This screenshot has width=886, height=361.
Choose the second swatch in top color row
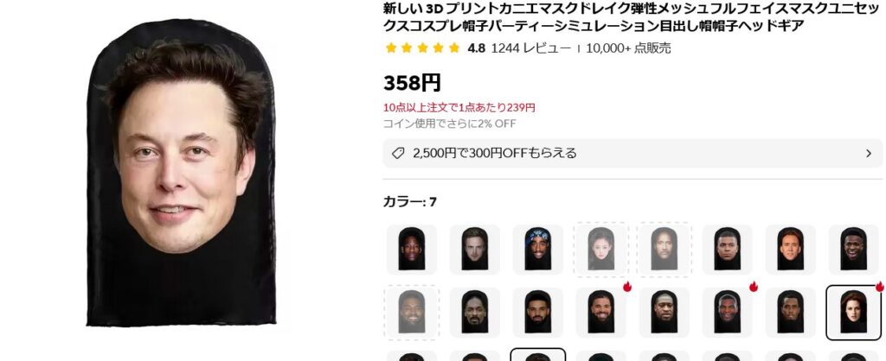click(475, 250)
